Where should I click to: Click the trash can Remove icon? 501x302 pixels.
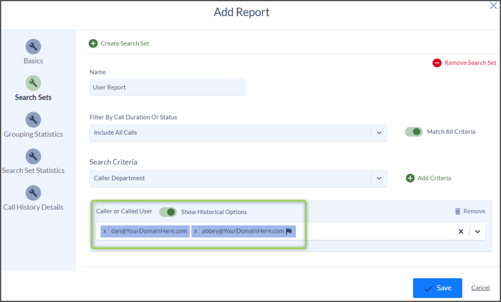[x=457, y=211]
